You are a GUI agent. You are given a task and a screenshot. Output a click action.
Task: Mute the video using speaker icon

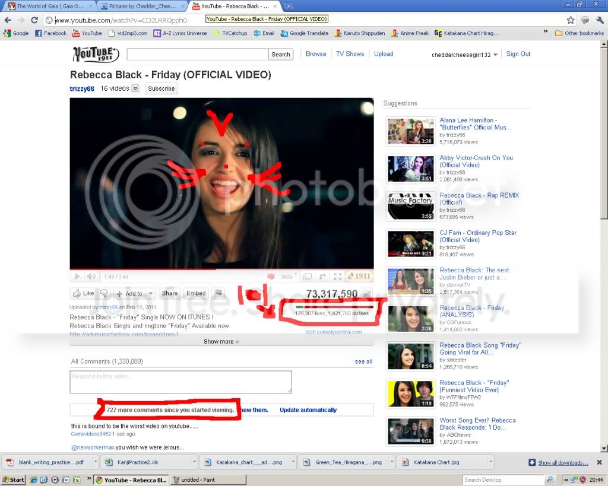91,277
